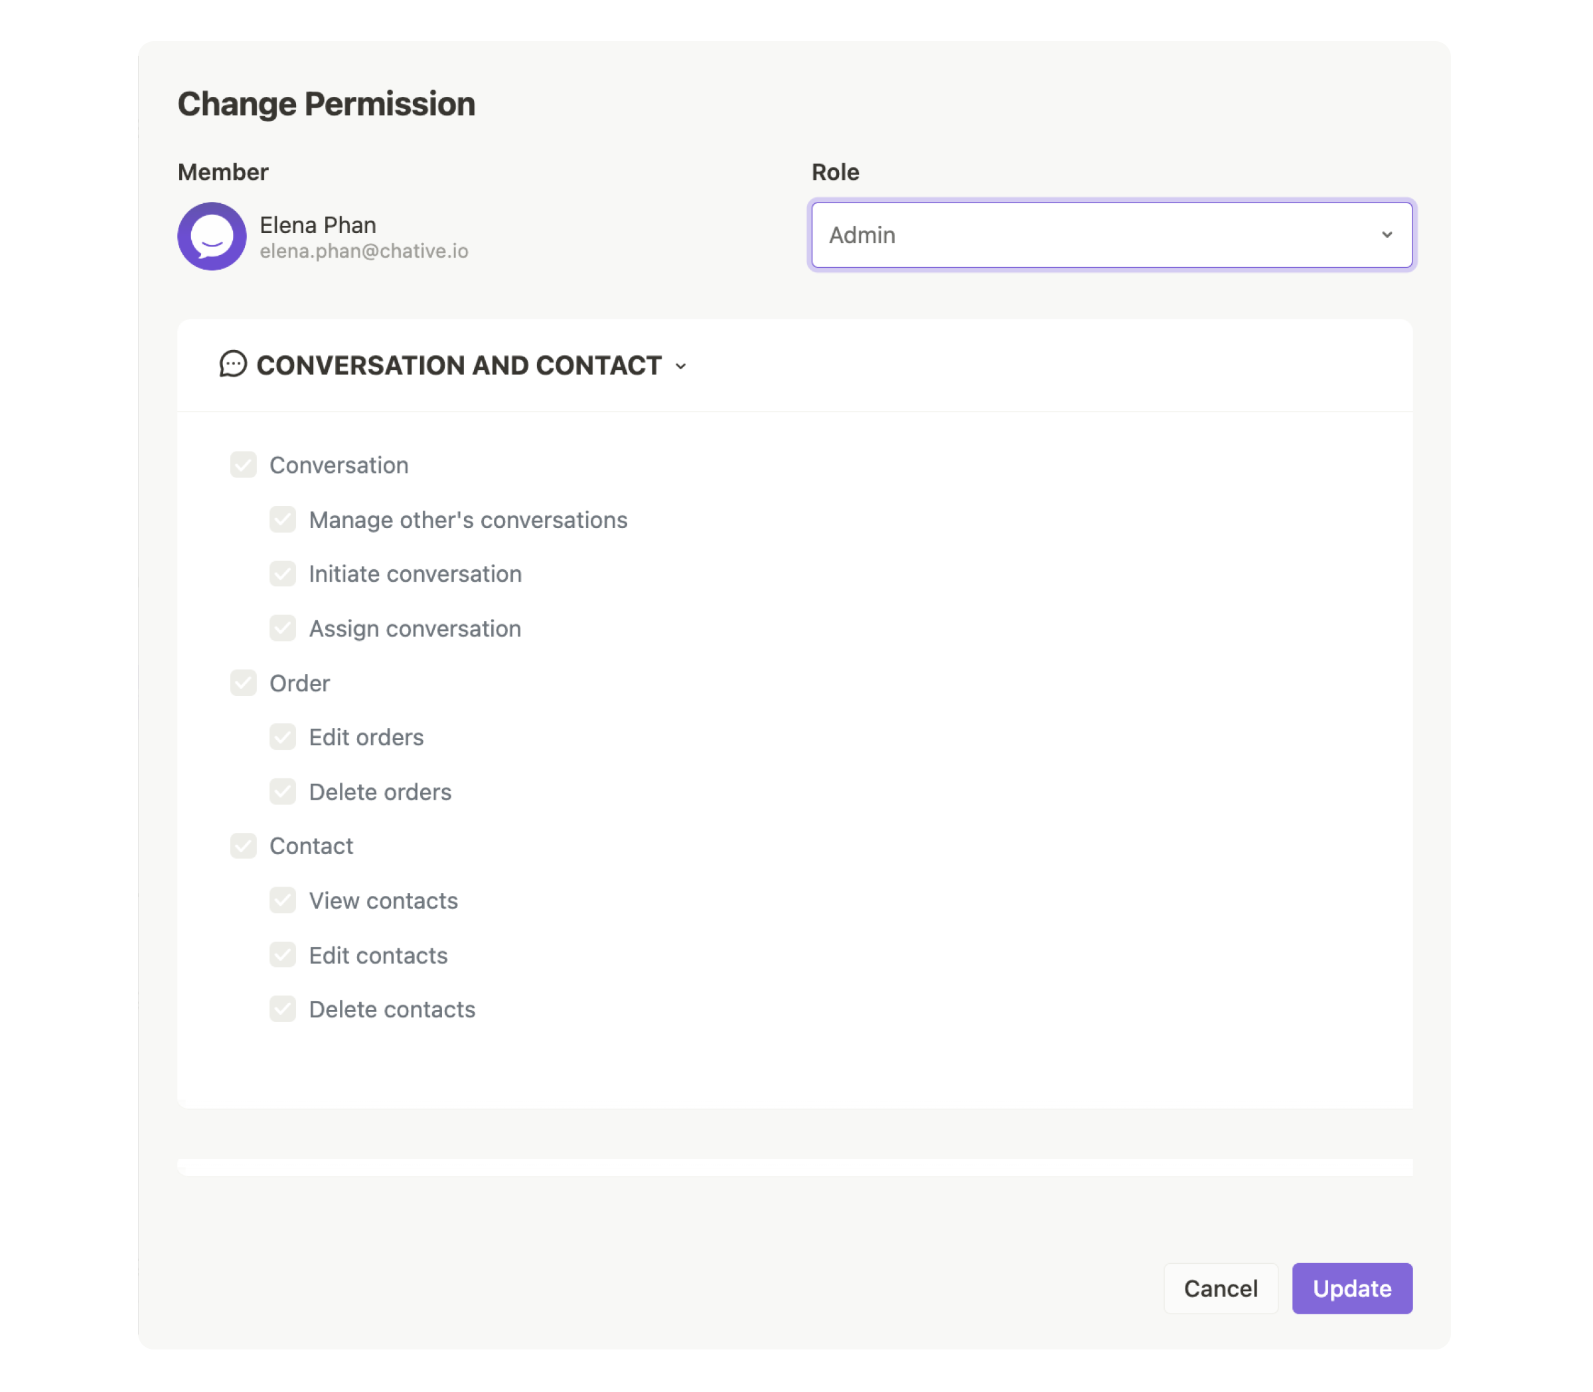Toggle the Delete contacts checkbox
Screen dimensions: 1593x1392
pos(283,1009)
